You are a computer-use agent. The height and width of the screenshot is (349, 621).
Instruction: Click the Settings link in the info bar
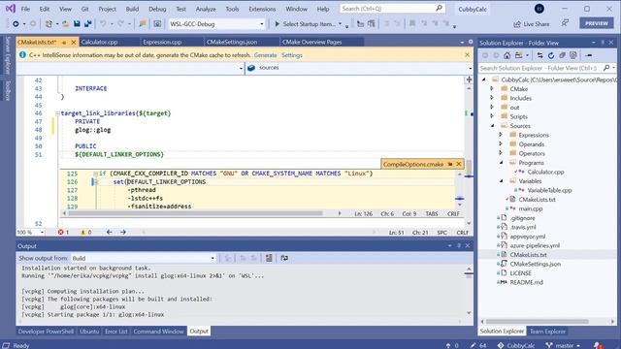coord(292,55)
